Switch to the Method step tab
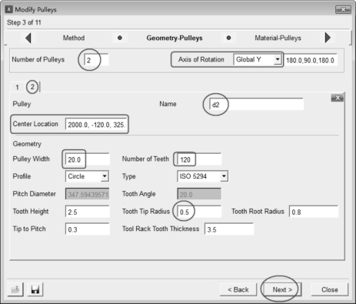 (74, 38)
